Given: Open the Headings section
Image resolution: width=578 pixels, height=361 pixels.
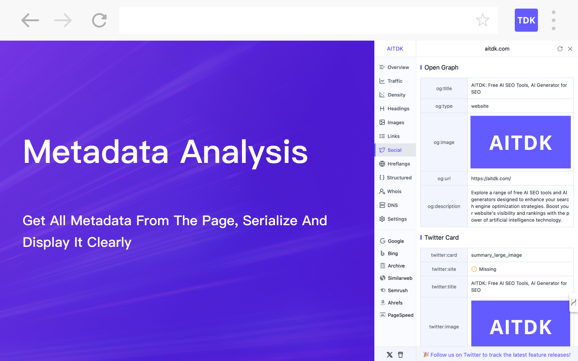Looking at the screenshot, I should click(x=395, y=109).
